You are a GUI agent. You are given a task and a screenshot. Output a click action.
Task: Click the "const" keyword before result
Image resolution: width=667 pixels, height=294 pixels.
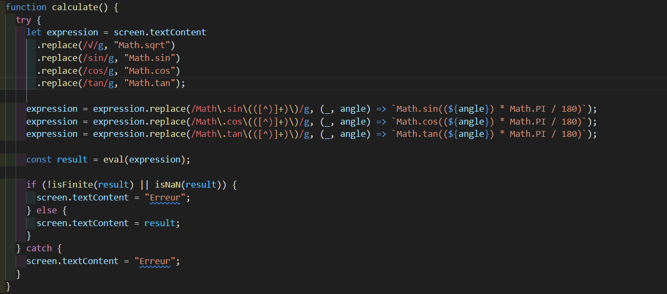click(39, 160)
